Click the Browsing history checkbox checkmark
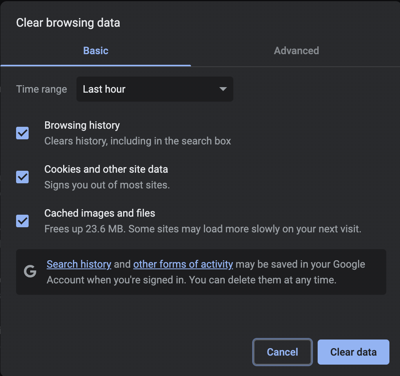The image size is (400, 376). (22, 133)
